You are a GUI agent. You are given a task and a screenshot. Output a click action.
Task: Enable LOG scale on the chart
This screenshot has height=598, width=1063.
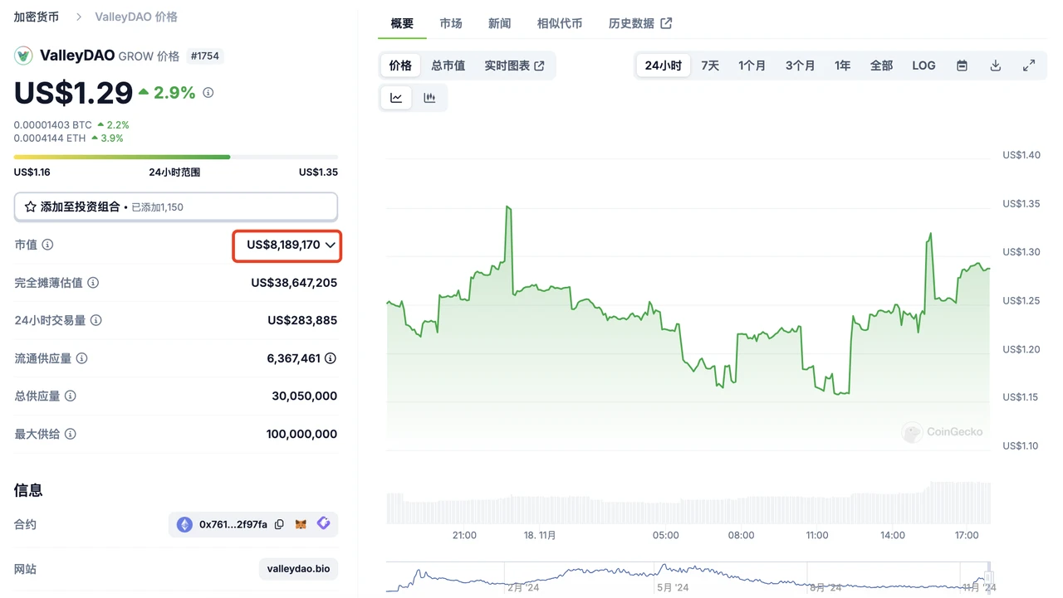(x=923, y=65)
